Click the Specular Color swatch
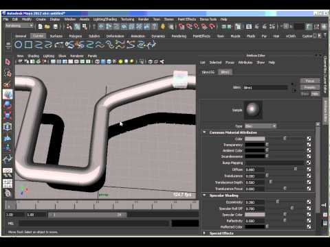 click(x=255, y=215)
